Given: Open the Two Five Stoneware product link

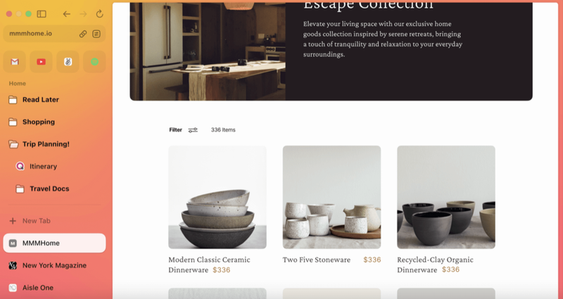Looking at the screenshot, I should [316, 260].
